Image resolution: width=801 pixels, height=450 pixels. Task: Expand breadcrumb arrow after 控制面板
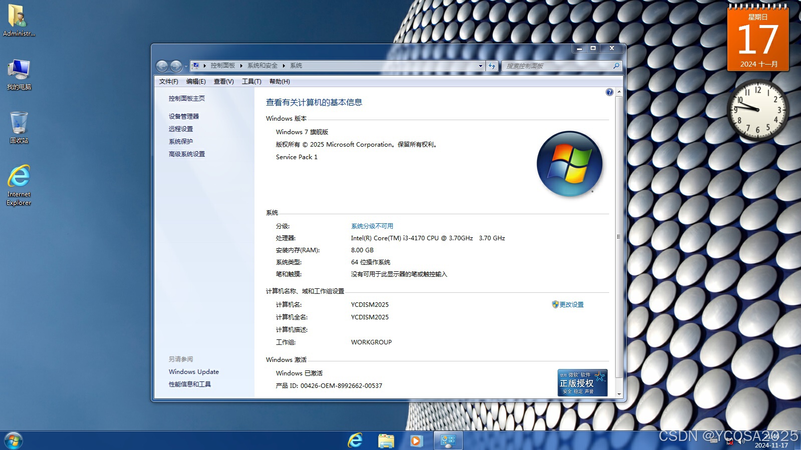pos(241,66)
